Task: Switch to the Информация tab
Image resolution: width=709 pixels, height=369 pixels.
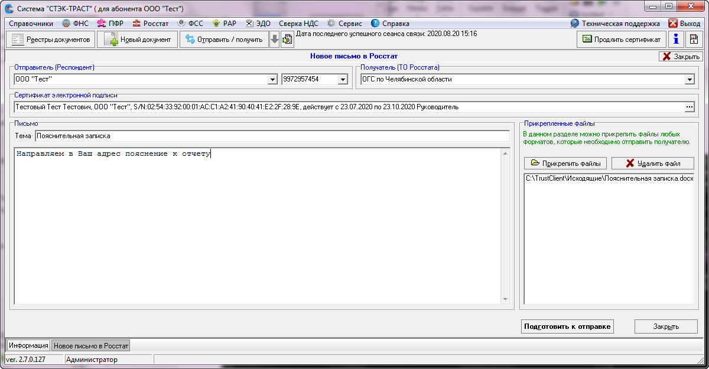Action: point(28,345)
